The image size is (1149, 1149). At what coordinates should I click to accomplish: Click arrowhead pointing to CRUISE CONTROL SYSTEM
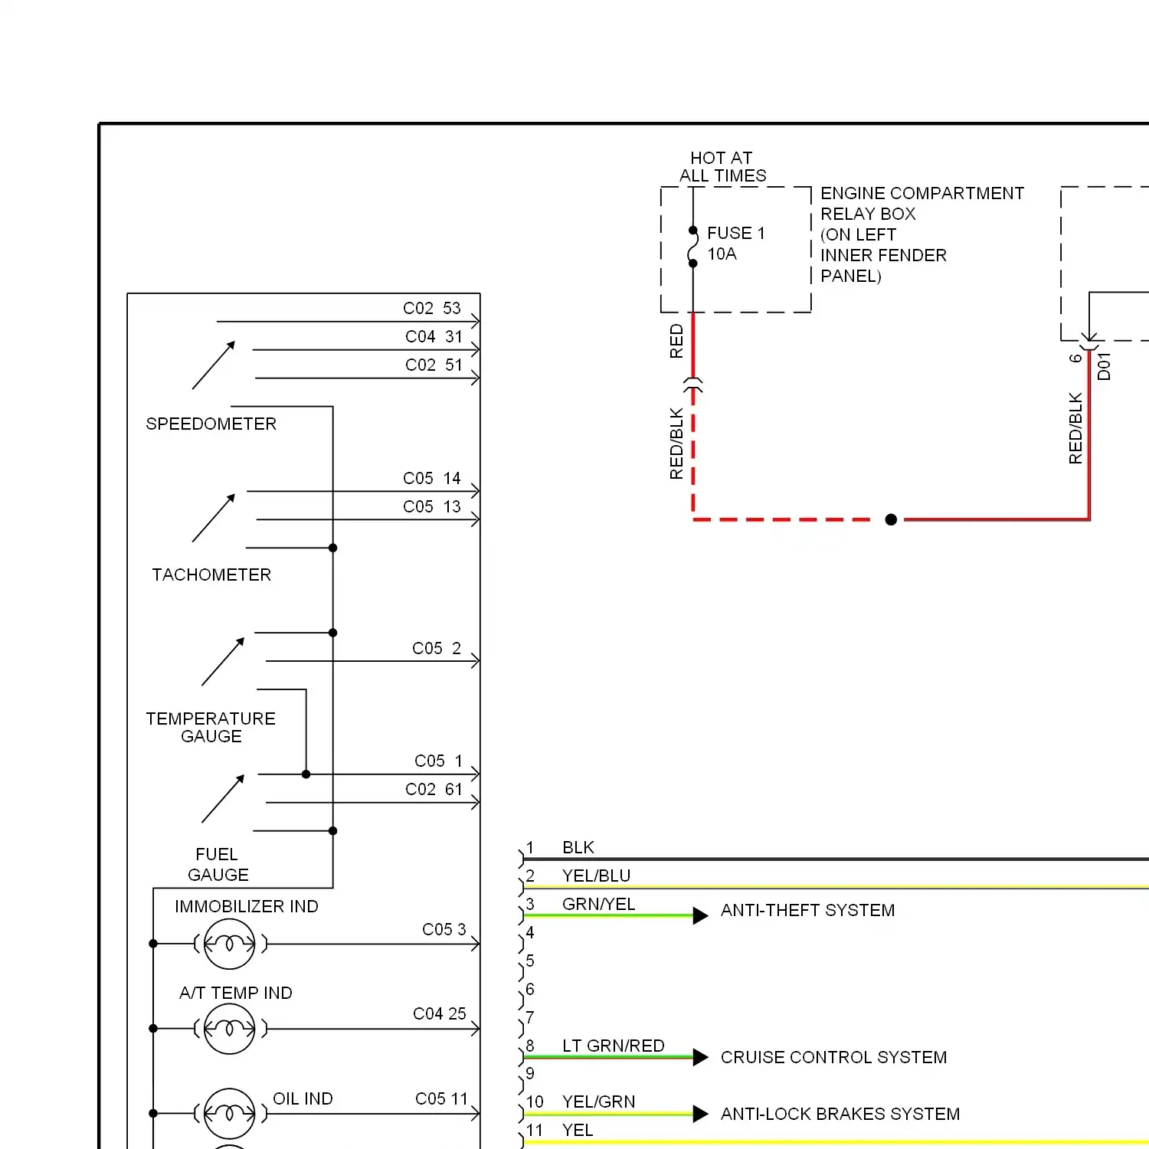coord(700,1057)
